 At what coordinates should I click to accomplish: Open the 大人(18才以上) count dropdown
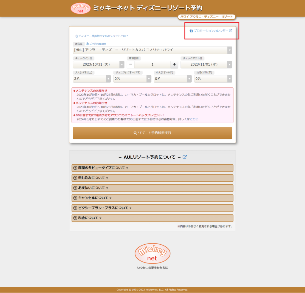pos(92,79)
